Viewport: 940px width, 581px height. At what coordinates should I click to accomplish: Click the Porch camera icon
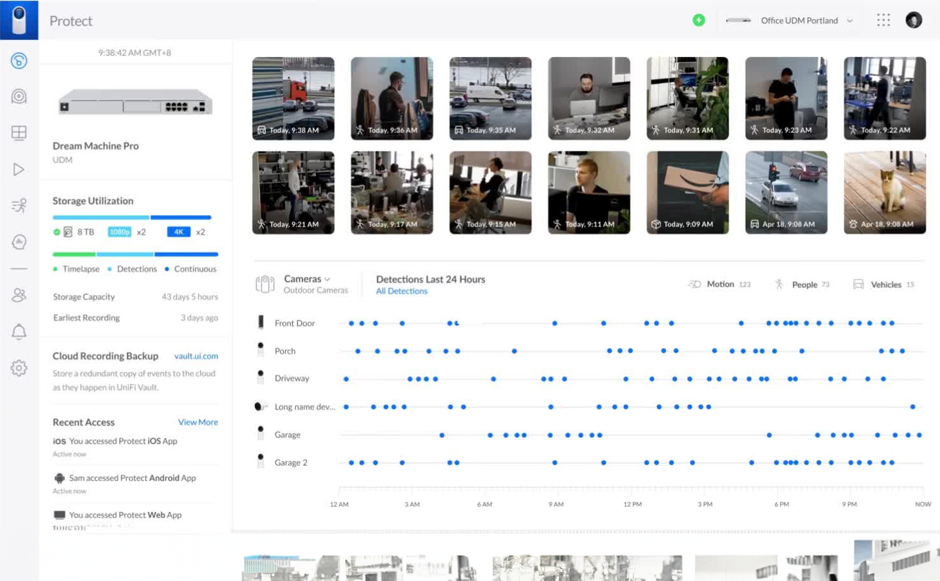tap(261, 349)
